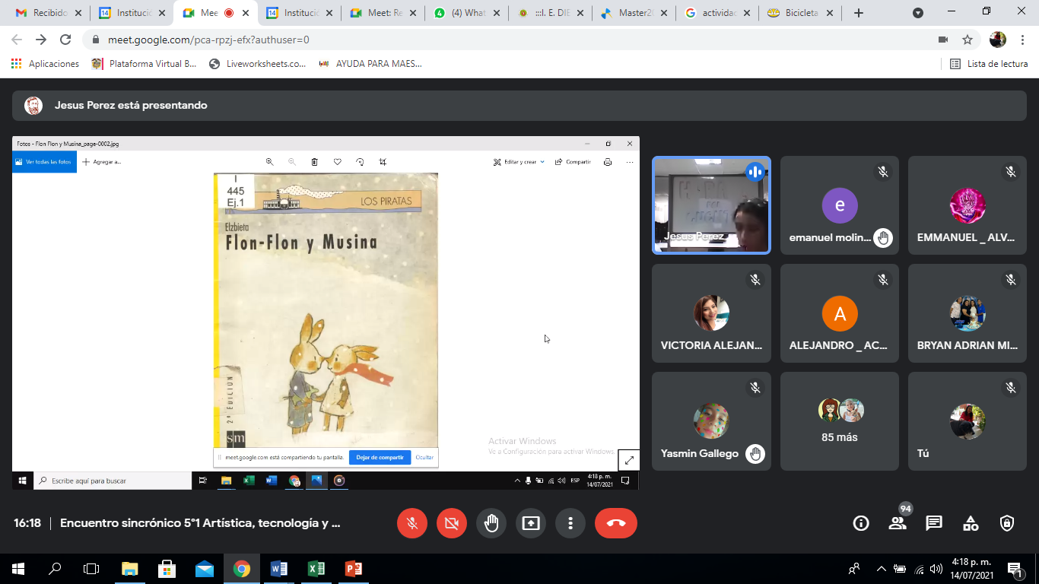Screen dimensions: 1039x584
Task: Open a new browser tab plus button
Action: 859,13
